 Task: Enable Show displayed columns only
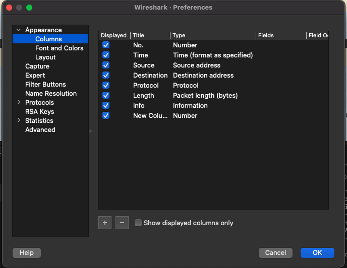(x=138, y=223)
